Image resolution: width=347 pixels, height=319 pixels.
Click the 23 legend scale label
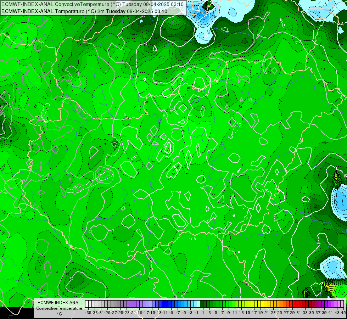click(273, 313)
